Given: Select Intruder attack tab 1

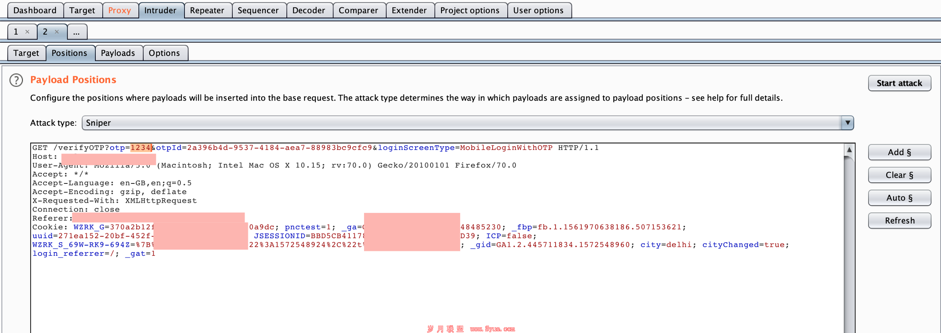Looking at the screenshot, I should coord(16,32).
